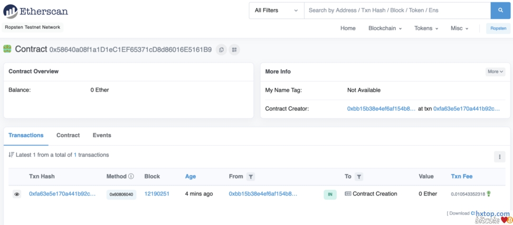Show the address QR code icon
This screenshot has height=225, width=513.
234,49
